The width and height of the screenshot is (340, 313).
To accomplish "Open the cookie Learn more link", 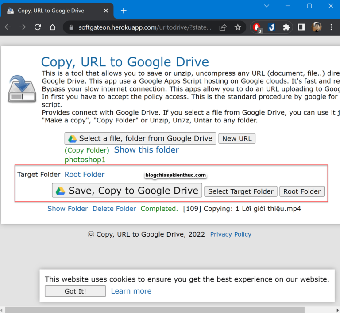I will (131, 291).
